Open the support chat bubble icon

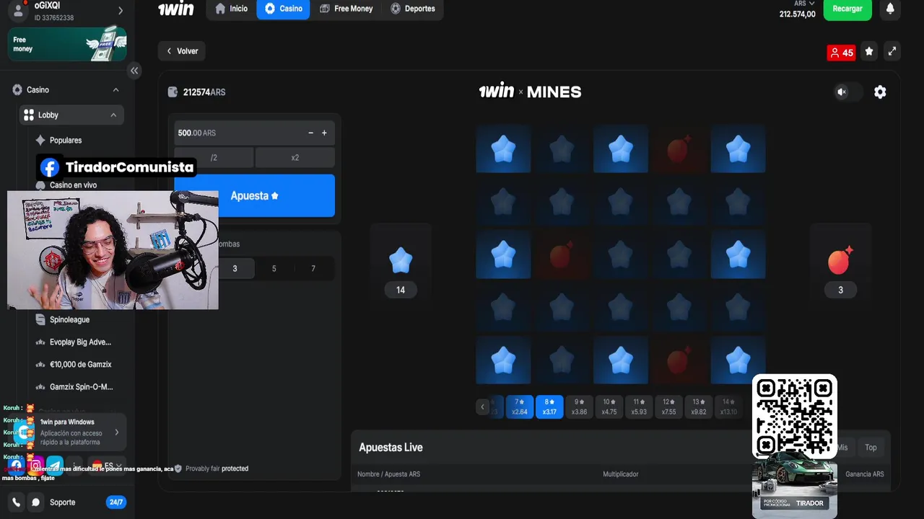(35, 502)
